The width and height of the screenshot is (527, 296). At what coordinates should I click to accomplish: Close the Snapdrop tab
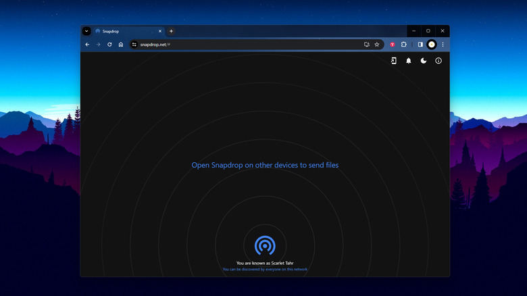[160, 31]
